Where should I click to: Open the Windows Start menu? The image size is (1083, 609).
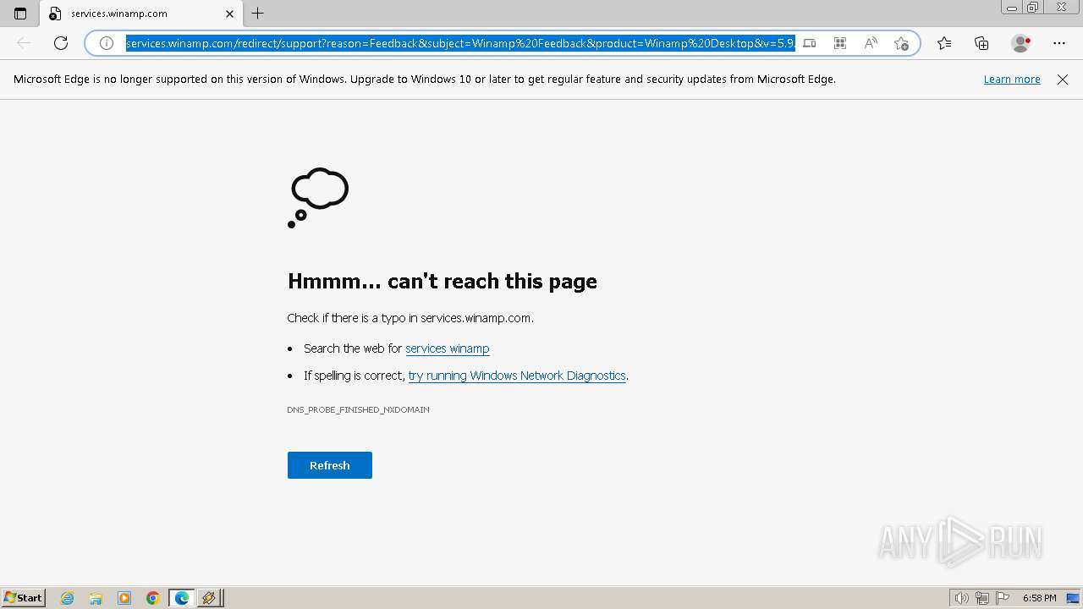click(x=24, y=598)
